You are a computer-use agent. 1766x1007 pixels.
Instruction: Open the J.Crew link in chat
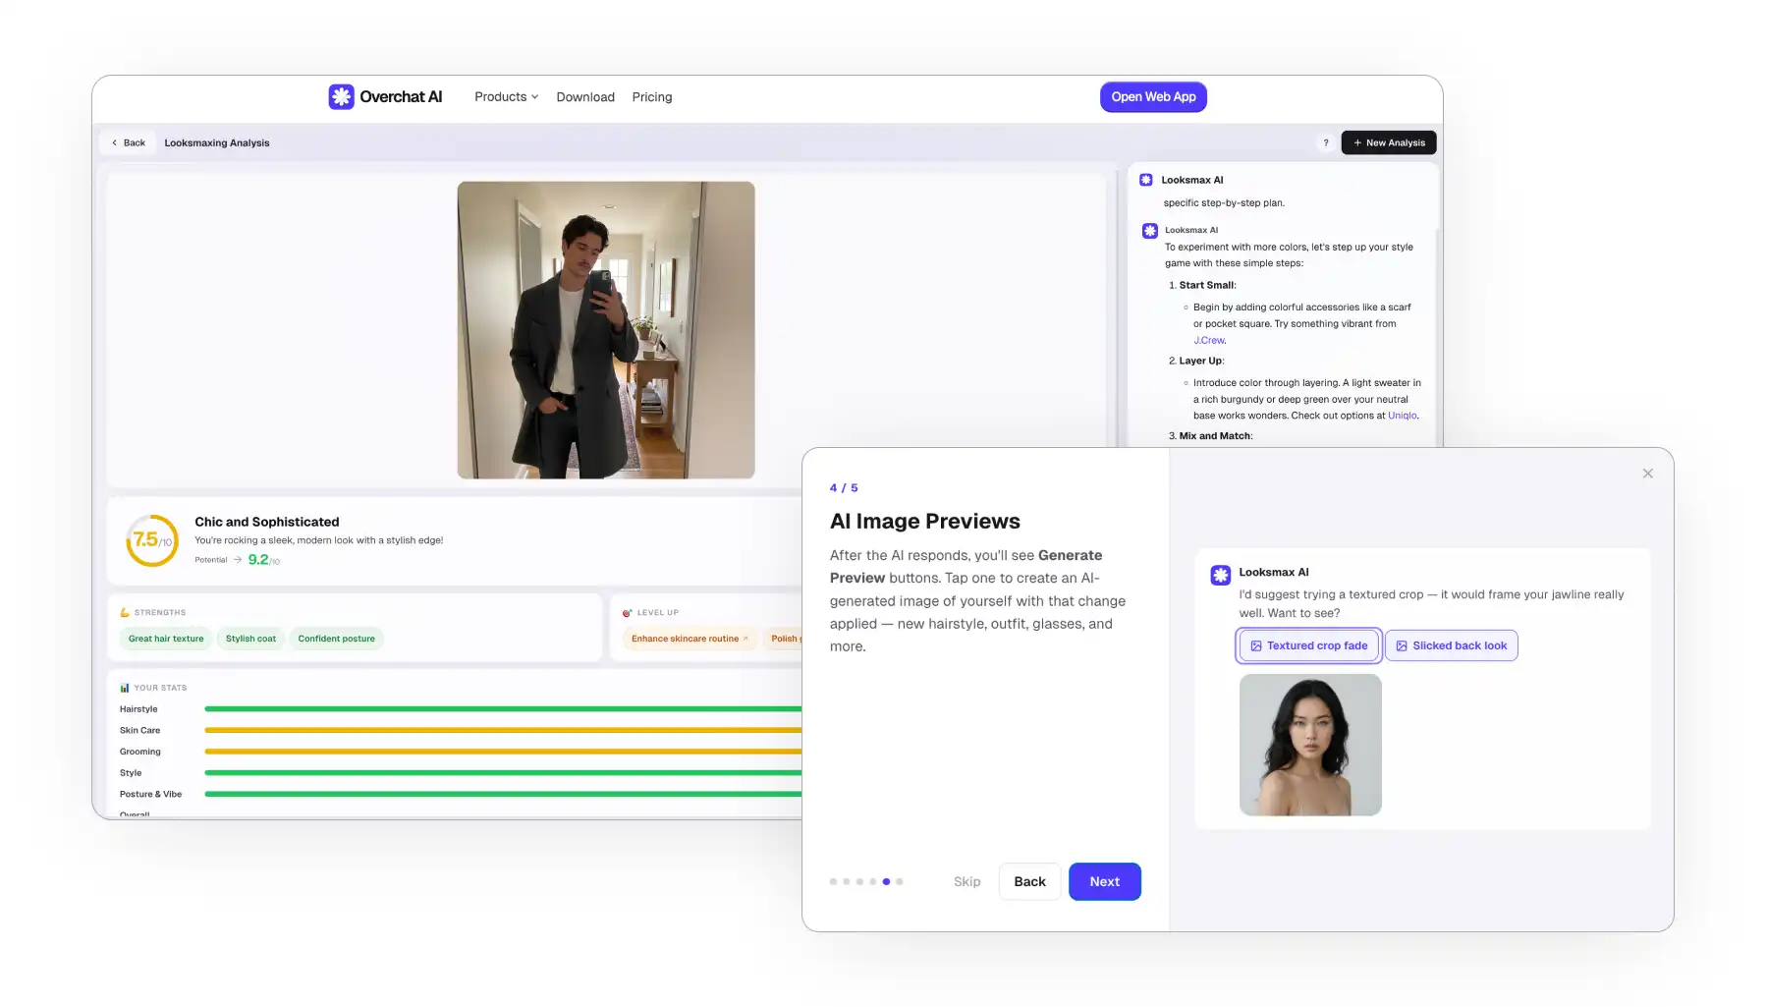1208,340
